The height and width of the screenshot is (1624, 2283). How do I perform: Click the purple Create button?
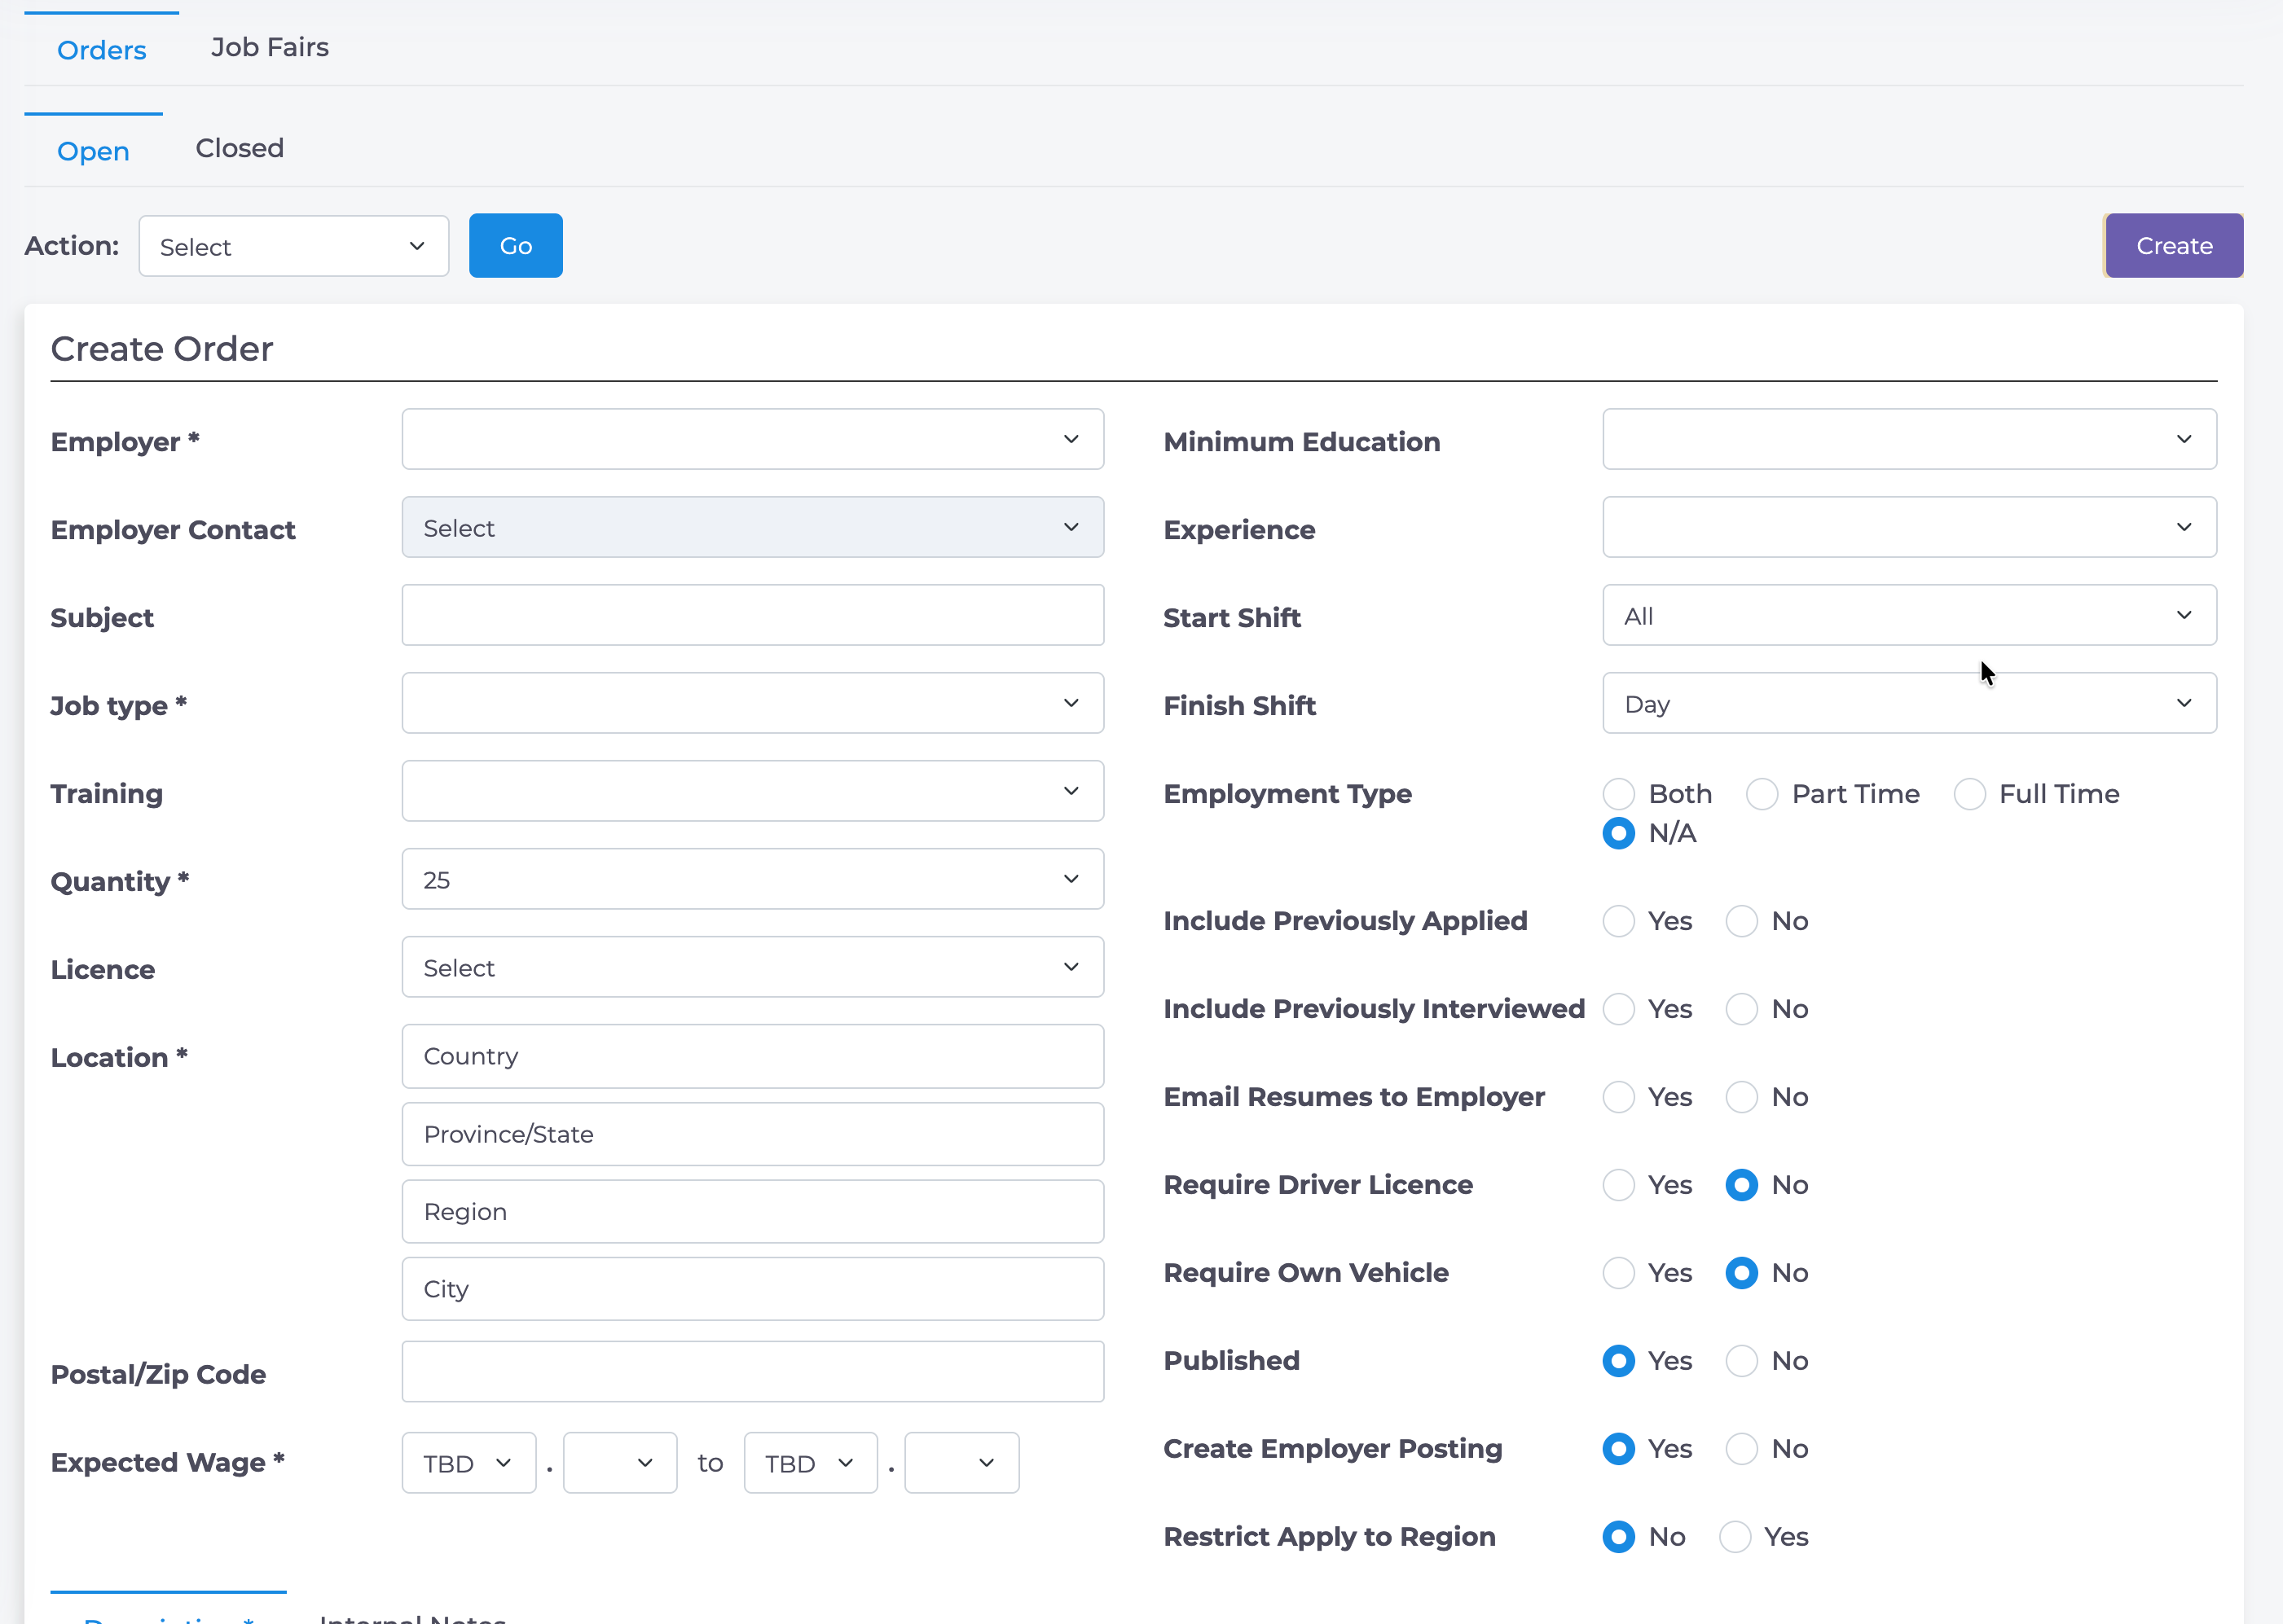click(x=2173, y=246)
